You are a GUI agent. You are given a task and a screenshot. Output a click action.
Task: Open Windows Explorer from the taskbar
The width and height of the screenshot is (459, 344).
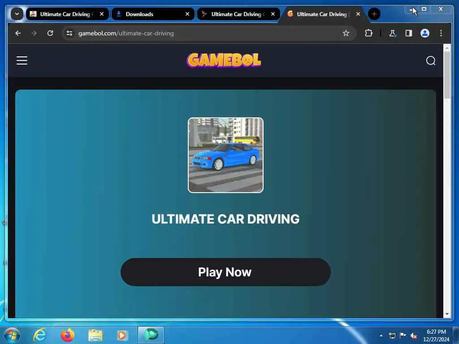click(95, 336)
